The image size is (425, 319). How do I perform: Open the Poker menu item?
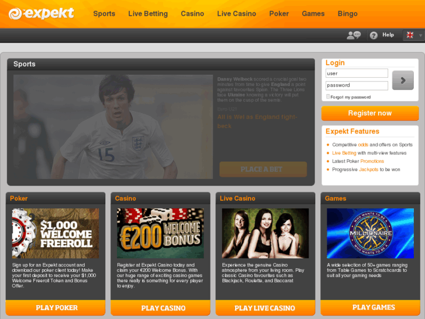click(279, 13)
